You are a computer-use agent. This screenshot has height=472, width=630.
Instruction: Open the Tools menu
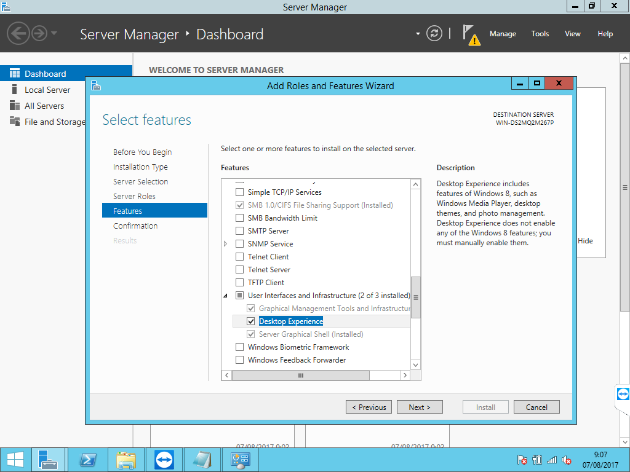pyautogui.click(x=540, y=34)
